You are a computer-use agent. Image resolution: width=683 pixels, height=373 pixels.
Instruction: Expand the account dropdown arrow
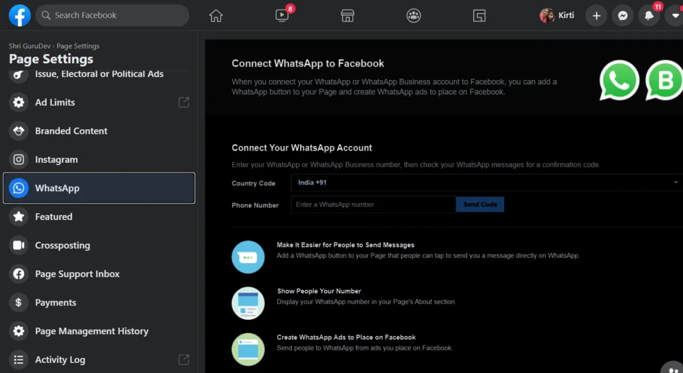[674, 15]
